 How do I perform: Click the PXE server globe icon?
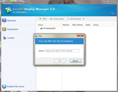click(x=4, y=86)
